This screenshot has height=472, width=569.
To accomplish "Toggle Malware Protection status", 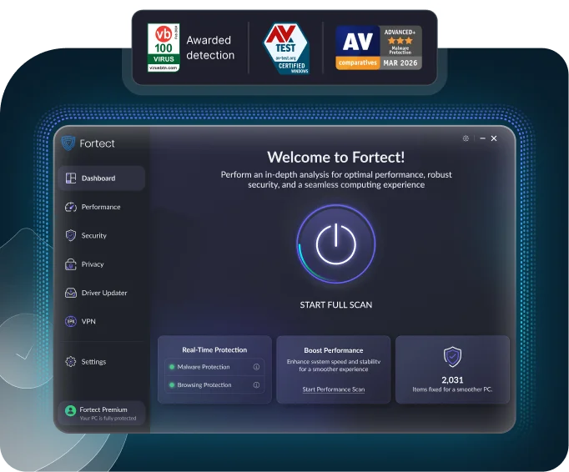I will 172,367.
